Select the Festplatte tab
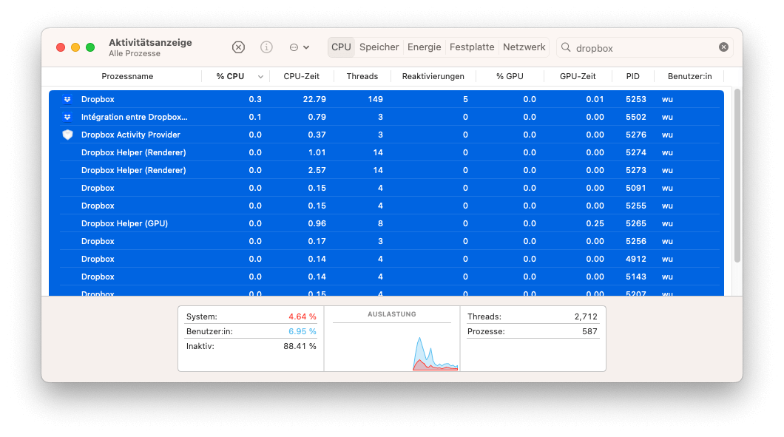The image size is (784, 437). (471, 47)
